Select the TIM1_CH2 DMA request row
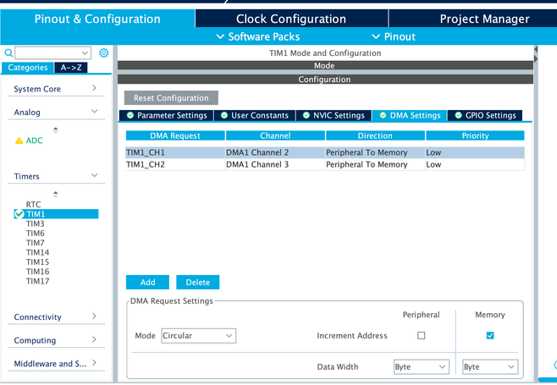This screenshot has width=557, height=385. pos(325,165)
